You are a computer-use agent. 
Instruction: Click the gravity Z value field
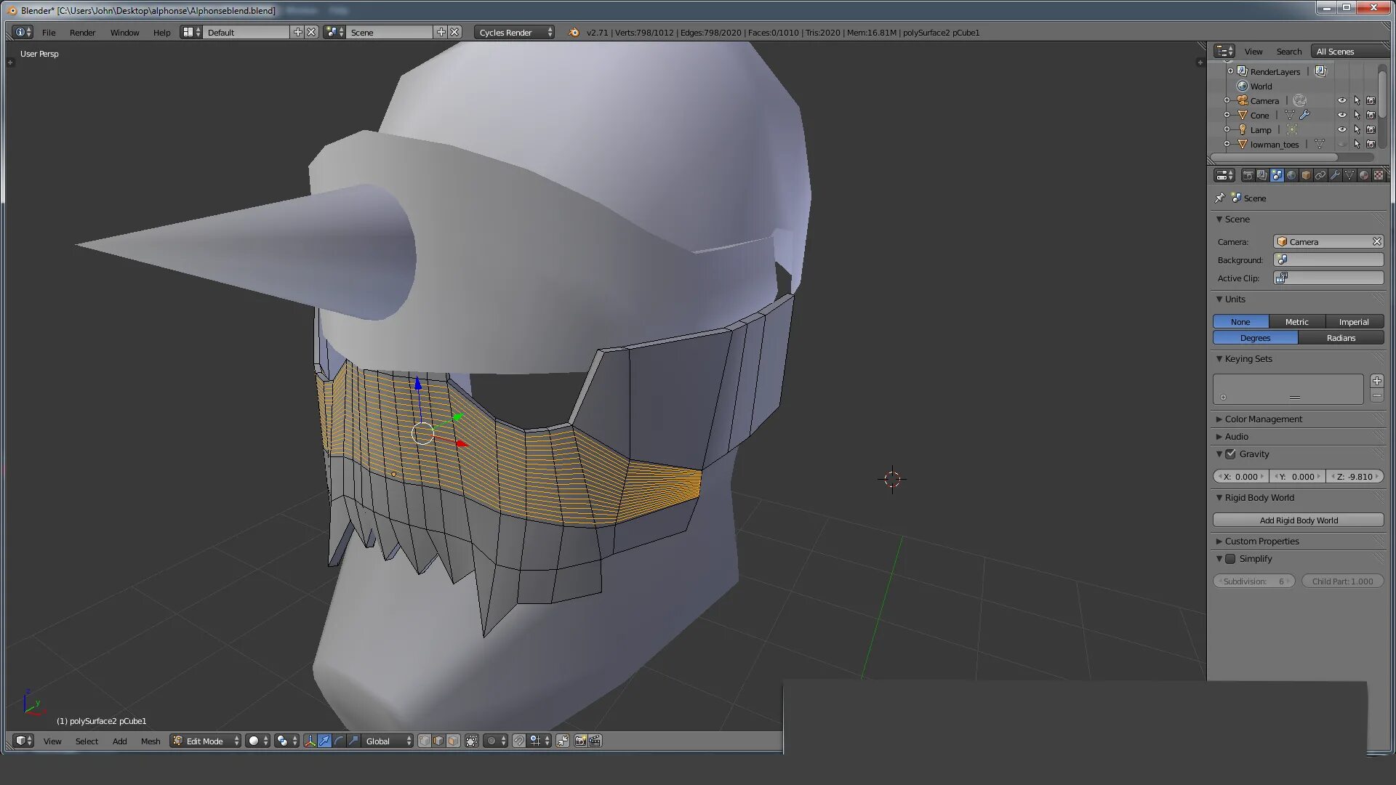pos(1355,477)
